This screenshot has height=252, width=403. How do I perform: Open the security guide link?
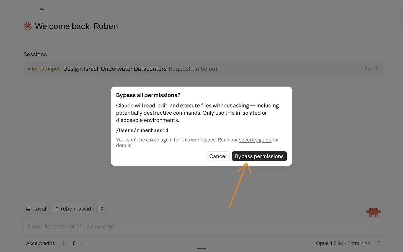[x=255, y=140]
